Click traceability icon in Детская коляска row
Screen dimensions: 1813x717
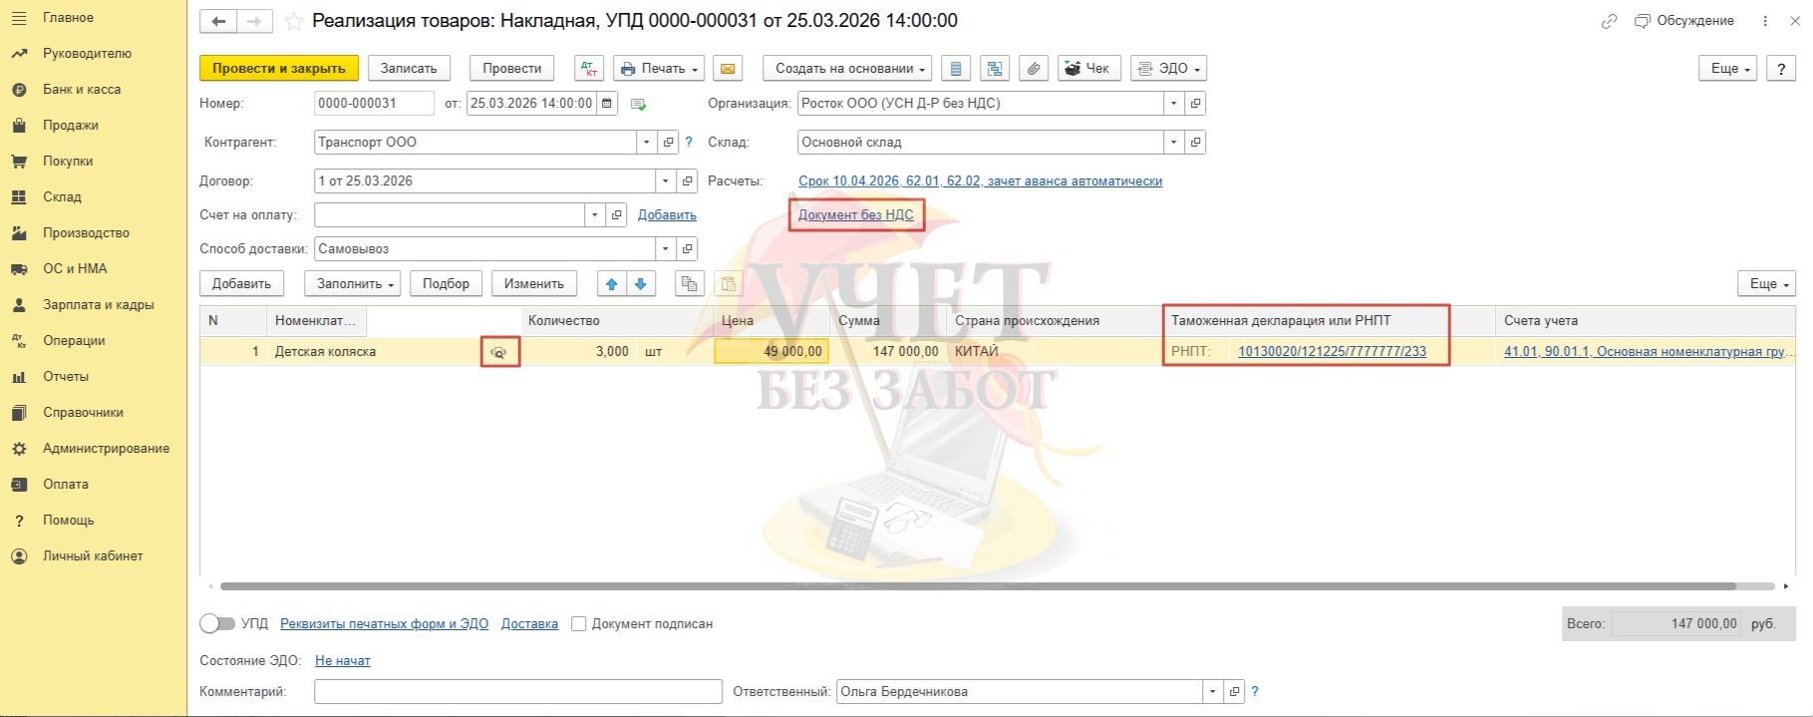(499, 352)
